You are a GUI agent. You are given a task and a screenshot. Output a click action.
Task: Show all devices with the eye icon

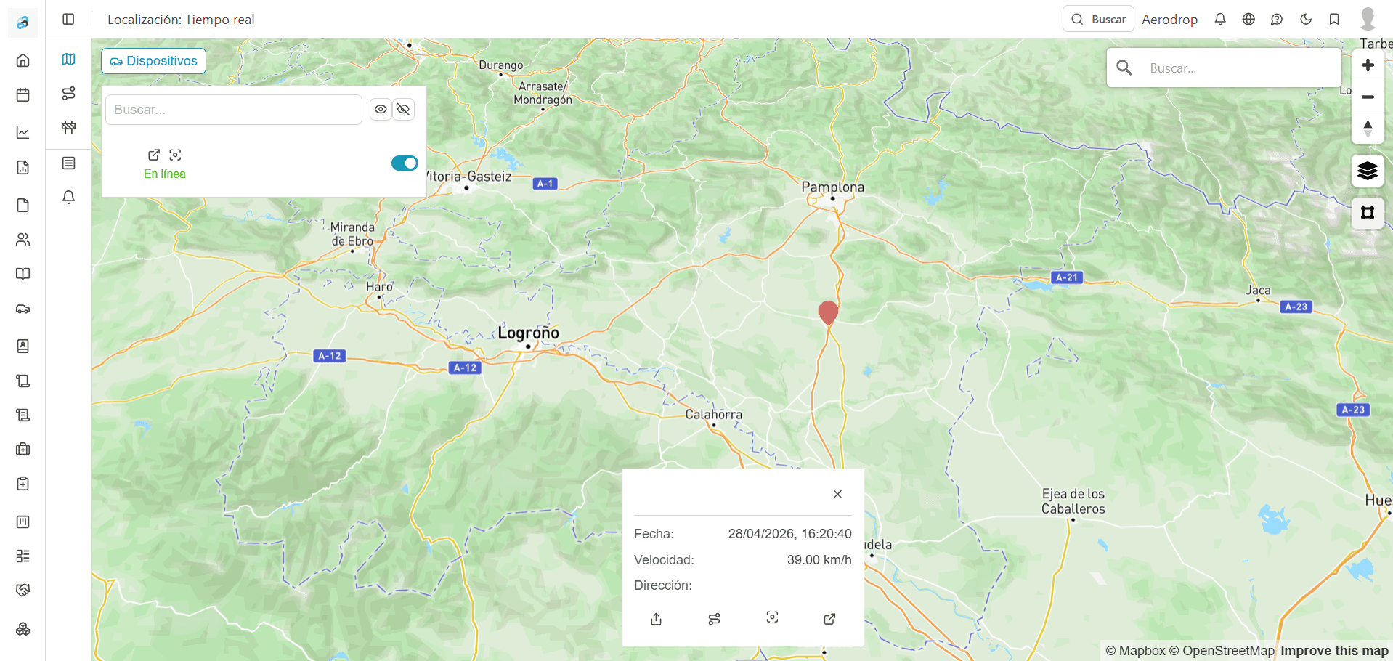pos(381,110)
